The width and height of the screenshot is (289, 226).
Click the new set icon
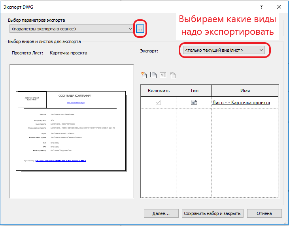pos(144,75)
